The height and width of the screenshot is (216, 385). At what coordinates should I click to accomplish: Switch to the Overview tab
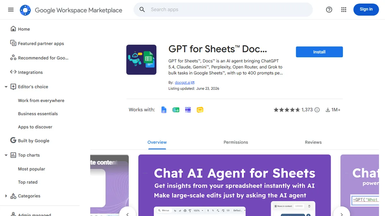tap(157, 142)
